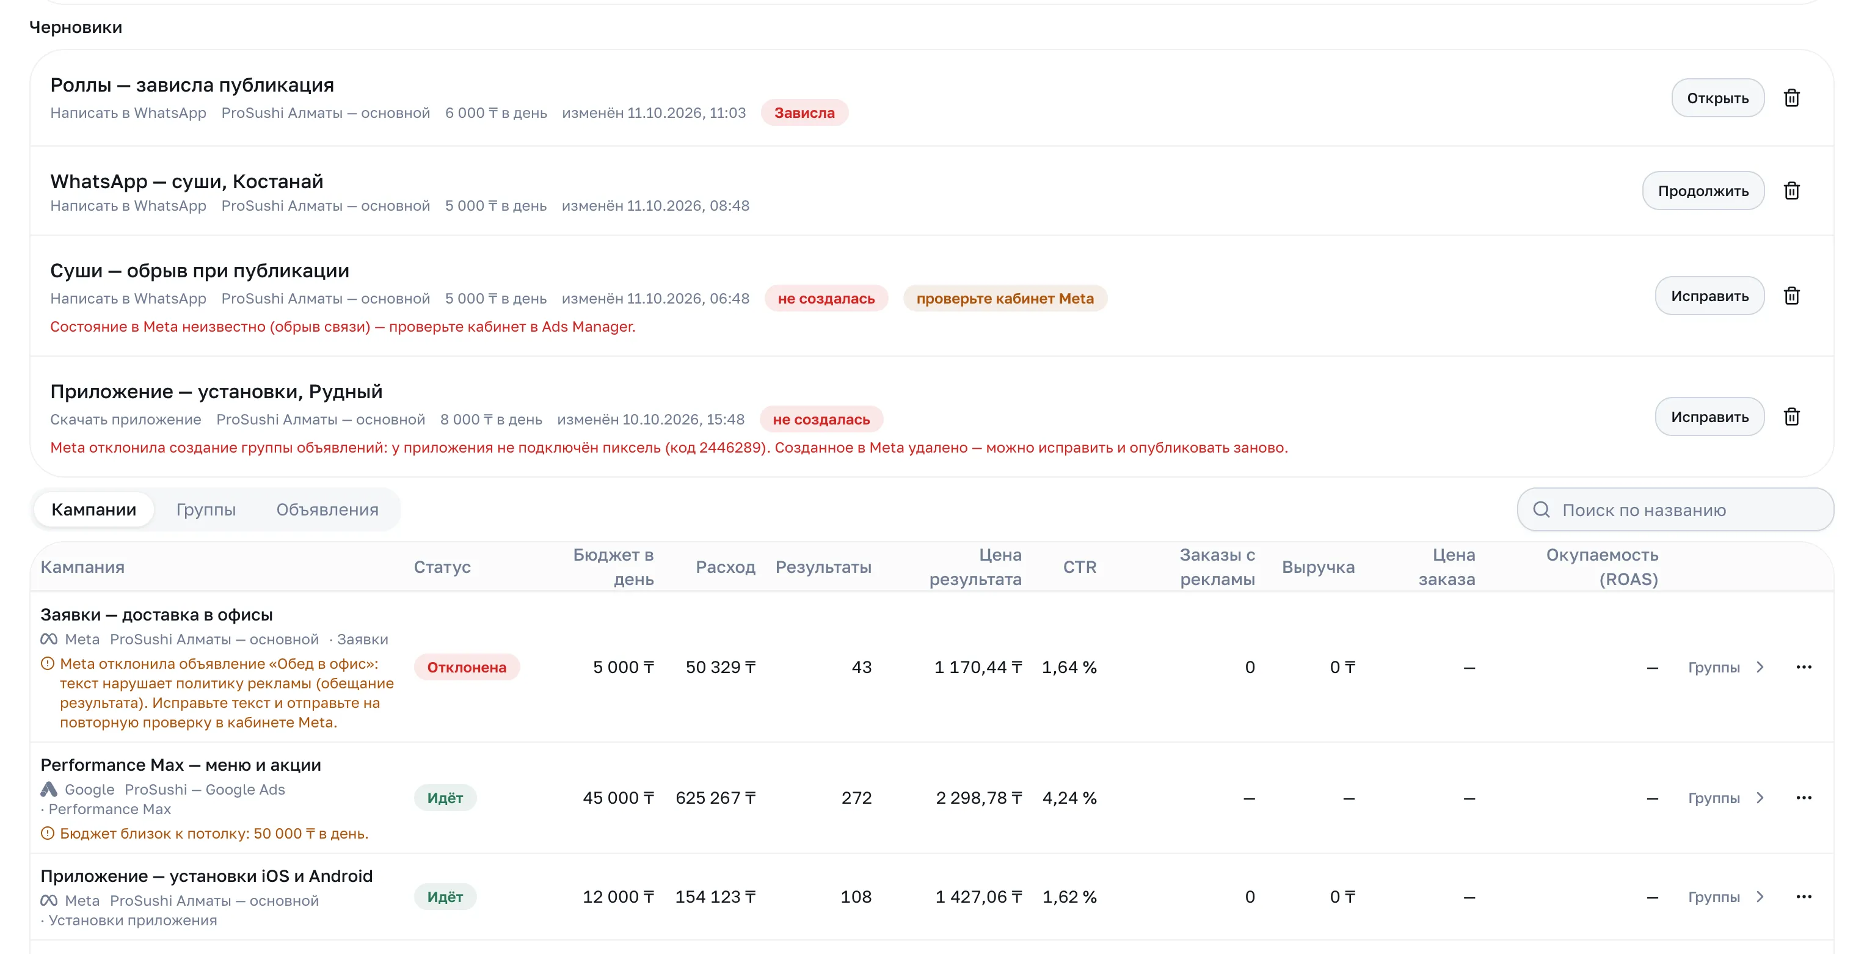Click Продолжить for the Костанай draft

[x=1703, y=191]
